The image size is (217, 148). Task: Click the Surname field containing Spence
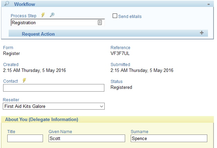coord(169,138)
